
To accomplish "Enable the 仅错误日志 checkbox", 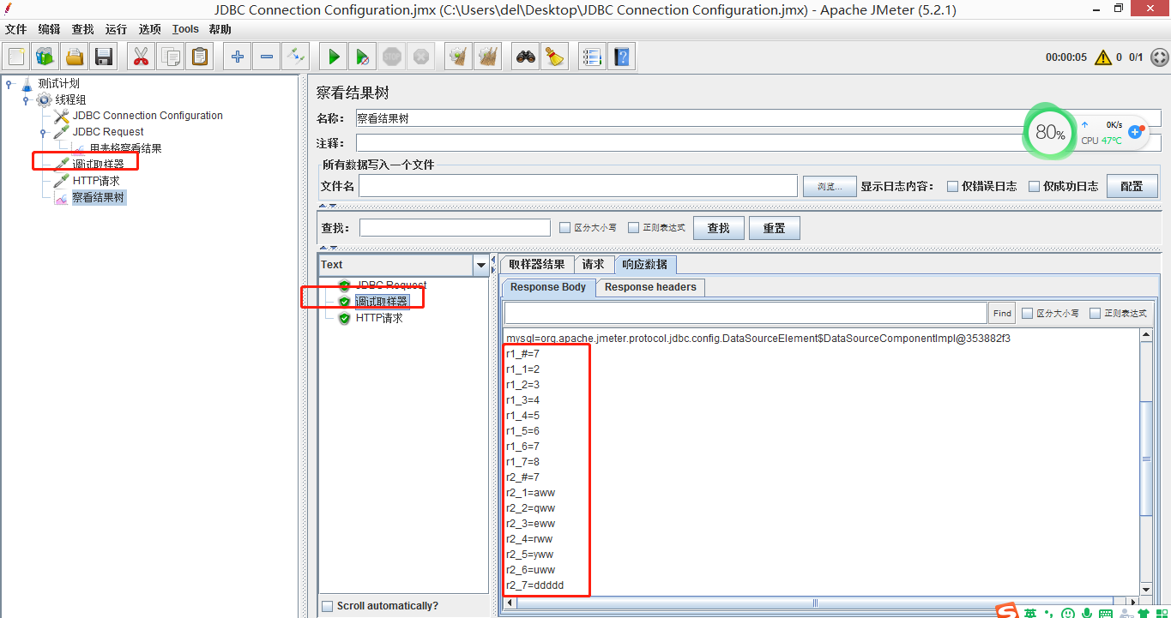I will [952, 186].
